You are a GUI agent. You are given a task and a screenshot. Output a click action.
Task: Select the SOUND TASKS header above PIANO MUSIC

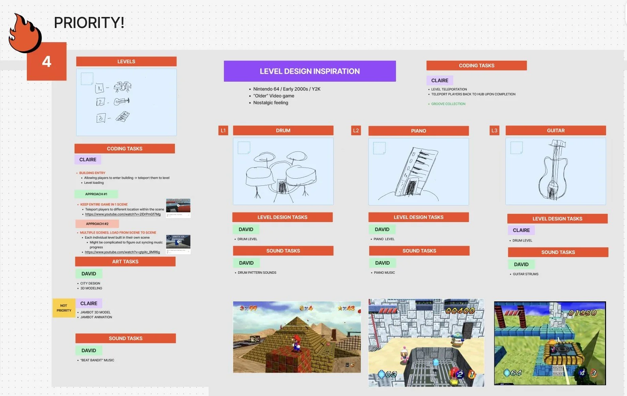pos(419,251)
